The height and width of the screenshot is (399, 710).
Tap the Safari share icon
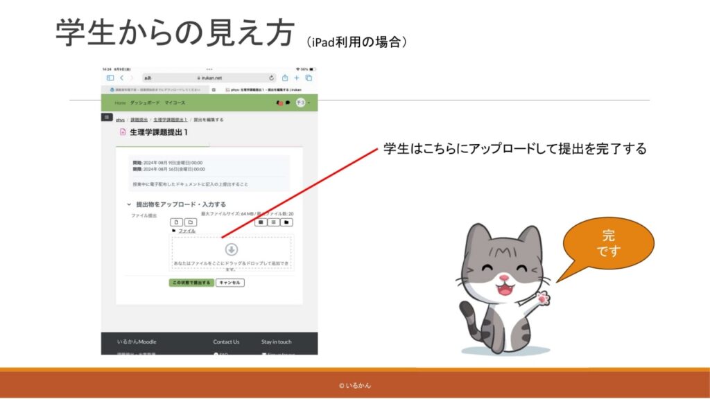(284, 78)
